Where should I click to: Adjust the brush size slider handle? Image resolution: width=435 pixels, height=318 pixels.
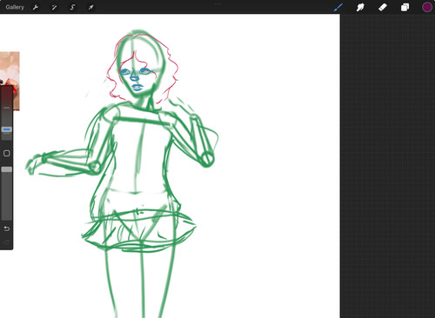7,129
